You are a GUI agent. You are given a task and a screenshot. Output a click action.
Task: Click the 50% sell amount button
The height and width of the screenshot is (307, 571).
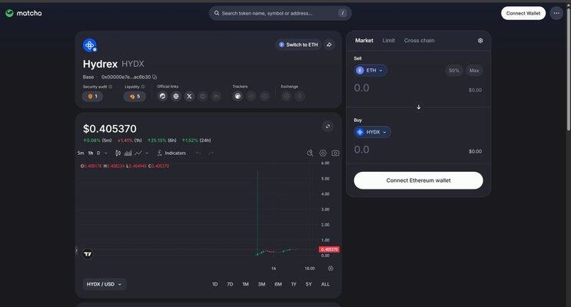[x=453, y=70]
